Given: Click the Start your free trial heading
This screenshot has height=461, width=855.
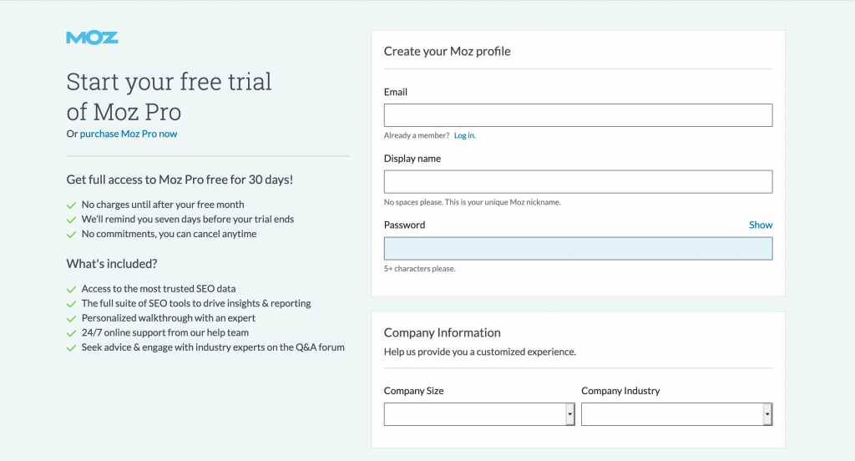Looking at the screenshot, I should 169,97.
